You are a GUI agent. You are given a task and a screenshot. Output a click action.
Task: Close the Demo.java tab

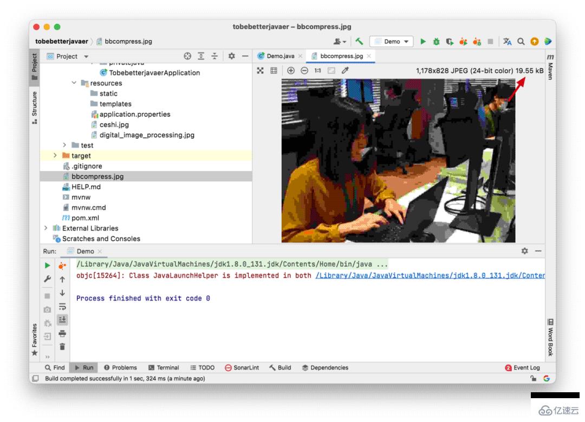coord(300,56)
